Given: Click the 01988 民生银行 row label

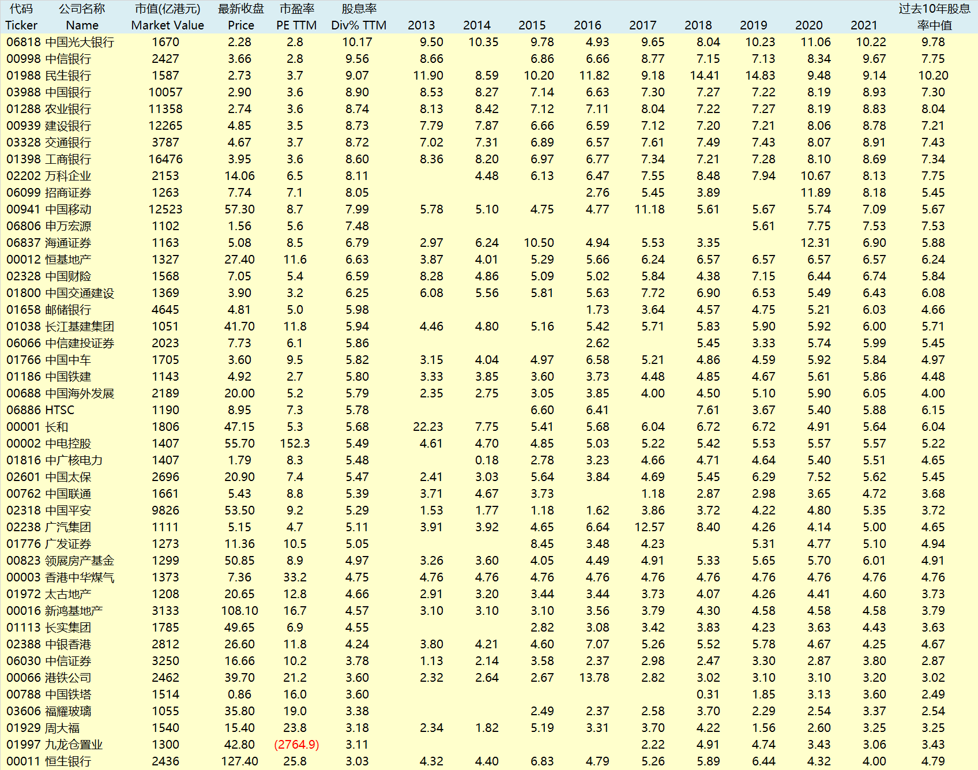Looking at the screenshot, I should [48, 76].
